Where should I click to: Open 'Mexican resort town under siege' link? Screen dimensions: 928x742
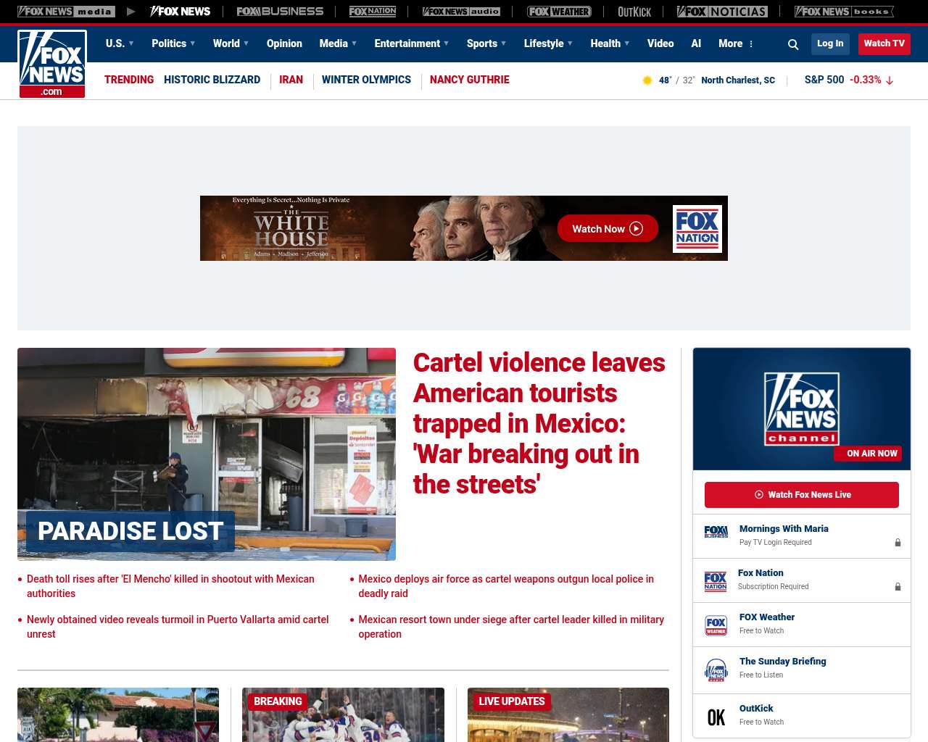click(x=511, y=627)
